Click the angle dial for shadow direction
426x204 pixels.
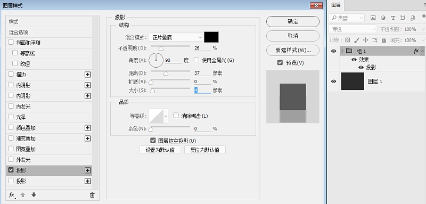click(x=156, y=60)
